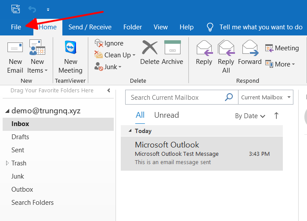Select Search Folders

pos(33,203)
